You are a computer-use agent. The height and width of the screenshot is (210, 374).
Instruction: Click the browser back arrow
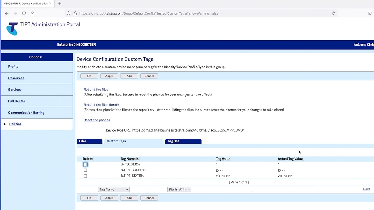coord(7,13)
